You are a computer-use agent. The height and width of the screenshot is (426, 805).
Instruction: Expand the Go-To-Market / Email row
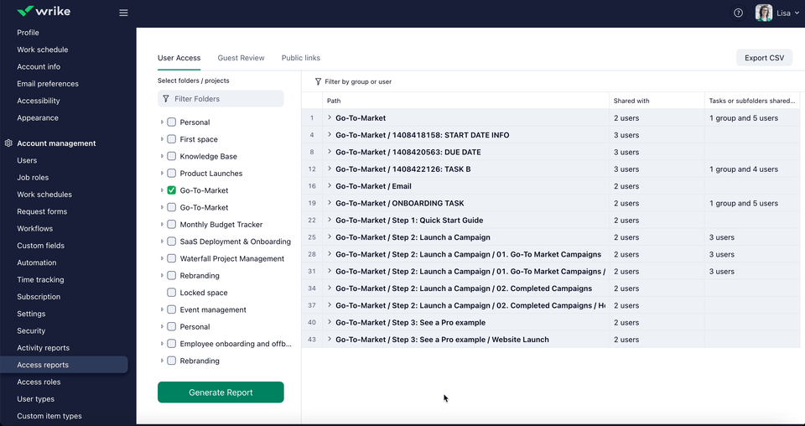(330, 186)
